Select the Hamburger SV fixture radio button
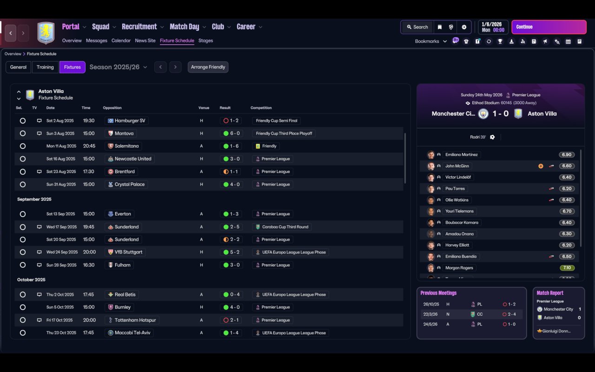Screen dimensions: 595x372 click(x=22, y=120)
